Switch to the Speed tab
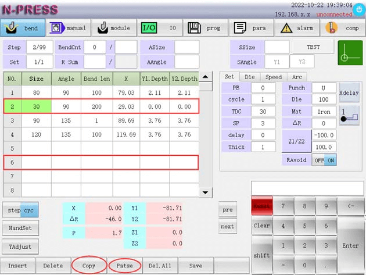Screen dimensions: 366x275 273,77
